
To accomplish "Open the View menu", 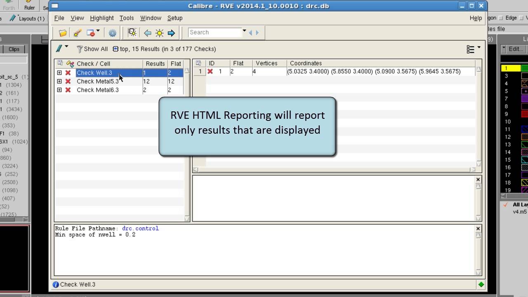I will pos(77,18).
